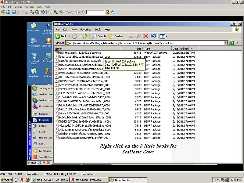Go to next image with right arrow
The width and height of the screenshot is (244, 183).
72,12
